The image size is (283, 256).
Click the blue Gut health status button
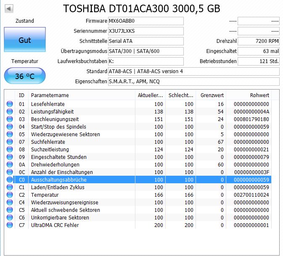click(25, 40)
